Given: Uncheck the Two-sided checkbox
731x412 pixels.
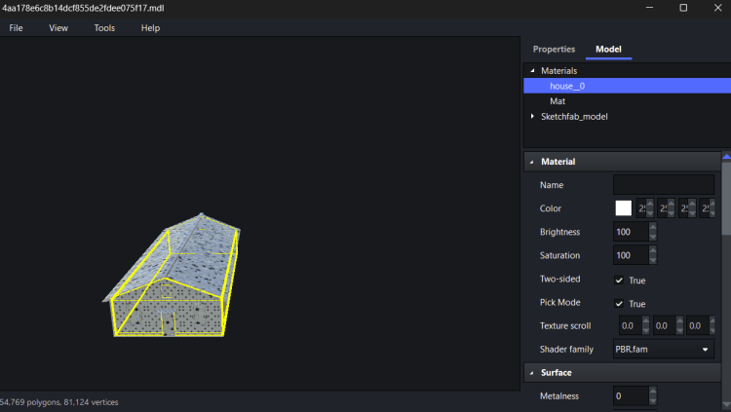Looking at the screenshot, I should click(619, 281).
